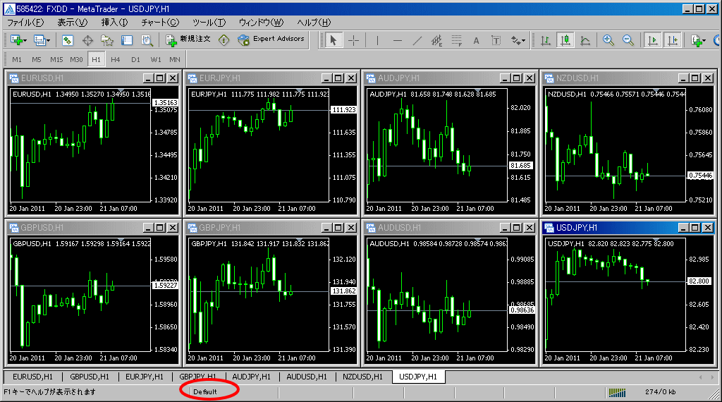Open the ウィンドウ(W) menu

coord(261,22)
